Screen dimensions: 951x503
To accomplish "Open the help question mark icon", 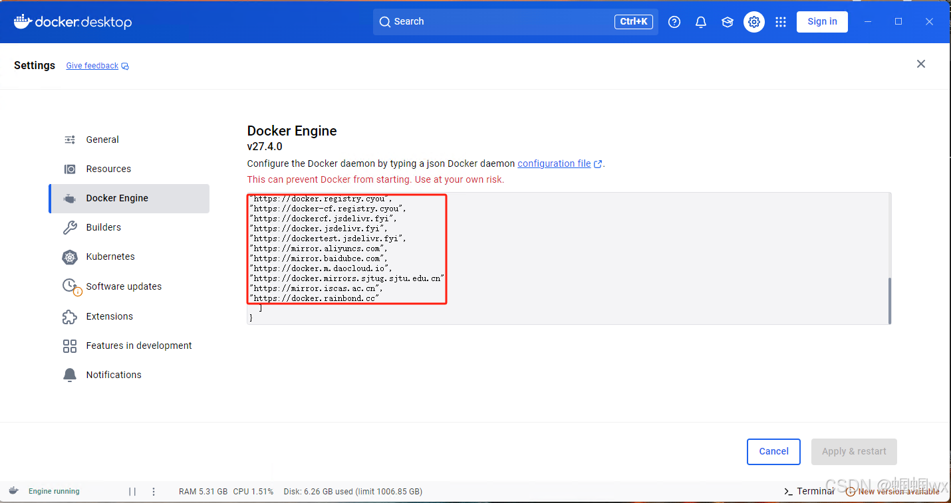I will click(674, 22).
